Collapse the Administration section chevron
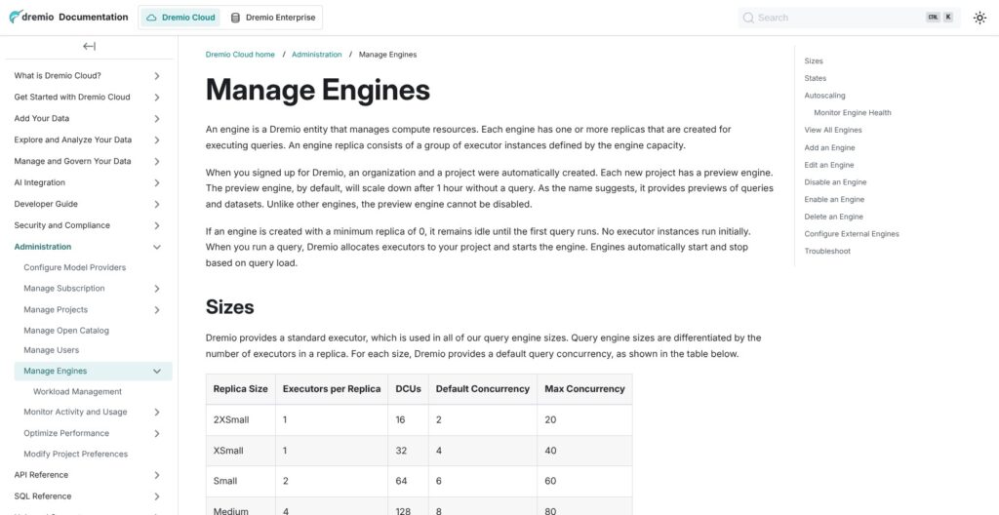The image size is (999, 515). pos(157,247)
